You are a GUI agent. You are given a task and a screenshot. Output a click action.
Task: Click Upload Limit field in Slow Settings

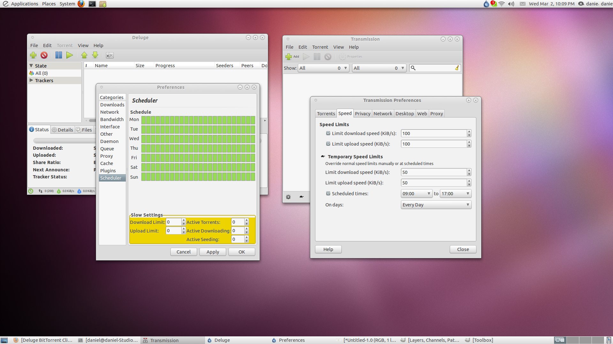pos(174,231)
